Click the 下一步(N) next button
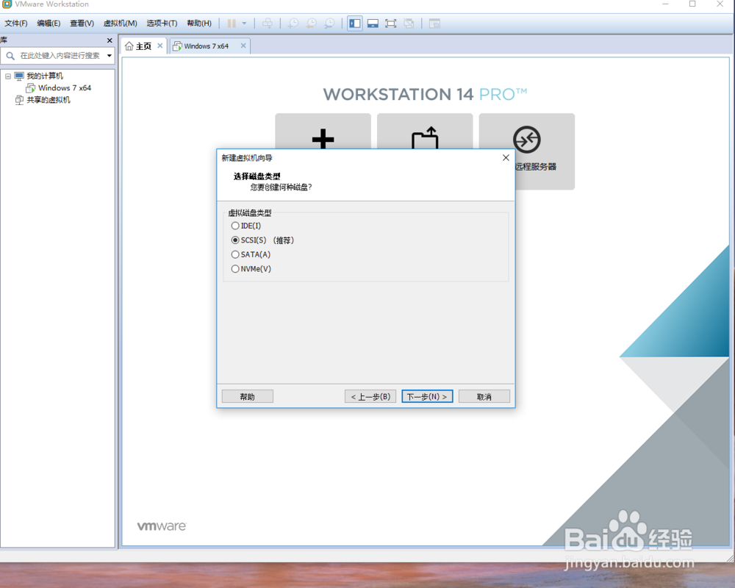Viewport: 735px width, 588px height. [427, 397]
